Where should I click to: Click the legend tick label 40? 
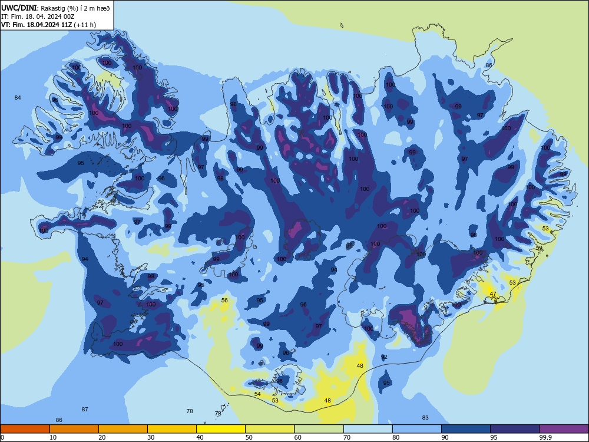[200, 437]
